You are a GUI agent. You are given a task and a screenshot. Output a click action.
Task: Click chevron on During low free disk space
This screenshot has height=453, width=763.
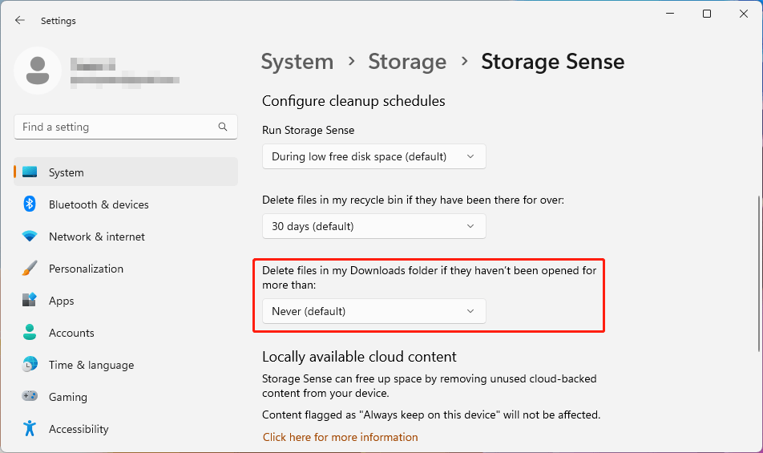pyautogui.click(x=470, y=156)
